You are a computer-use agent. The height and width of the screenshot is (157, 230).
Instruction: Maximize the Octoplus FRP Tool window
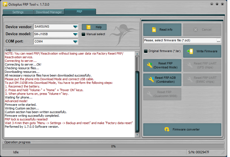point(217,4)
